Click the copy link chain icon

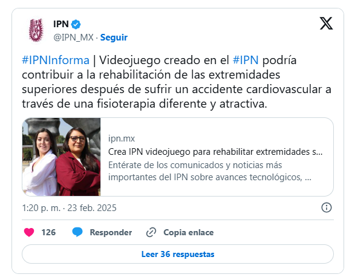(x=151, y=232)
